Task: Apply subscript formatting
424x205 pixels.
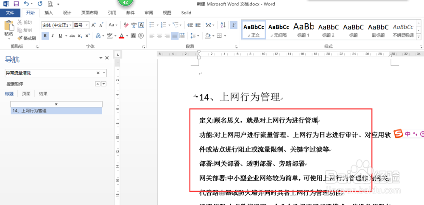Action: point(80,36)
